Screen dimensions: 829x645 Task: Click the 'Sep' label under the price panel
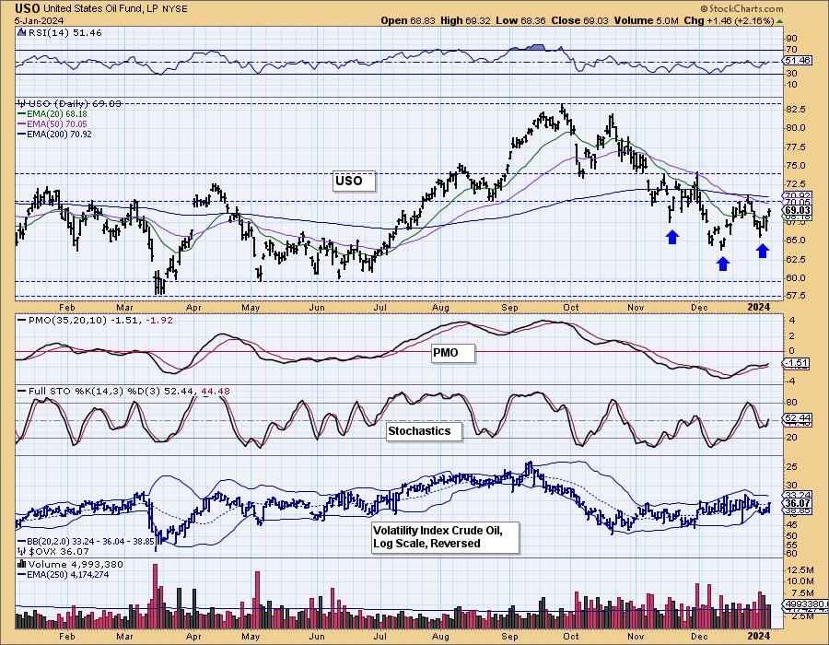coord(509,307)
